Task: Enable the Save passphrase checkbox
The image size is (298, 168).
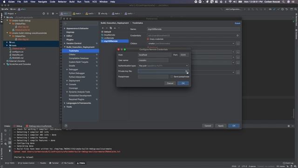Action: (172, 77)
